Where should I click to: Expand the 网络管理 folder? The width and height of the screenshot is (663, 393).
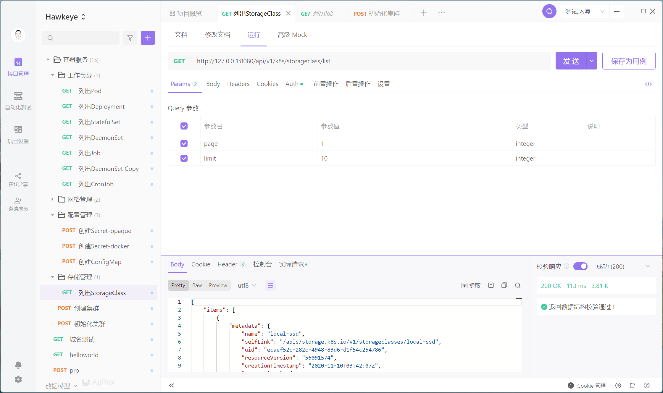52,199
